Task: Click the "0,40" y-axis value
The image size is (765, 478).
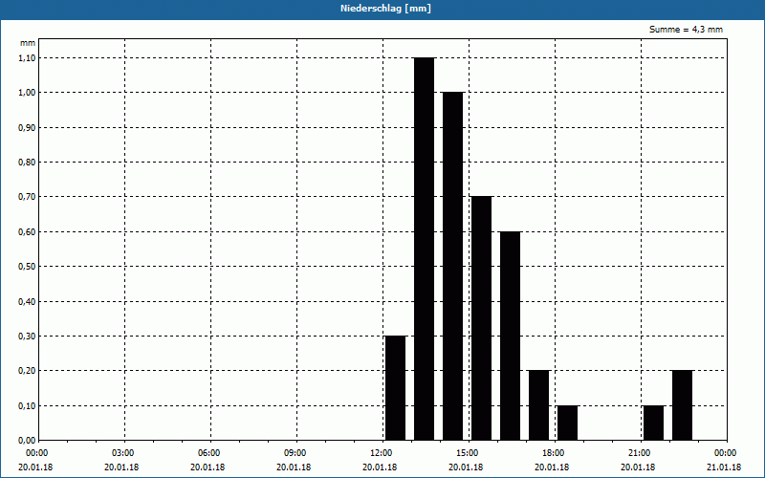Action: tap(27, 302)
